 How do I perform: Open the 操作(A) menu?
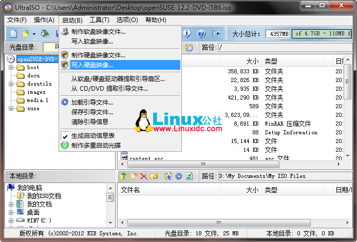pyautogui.click(x=44, y=20)
